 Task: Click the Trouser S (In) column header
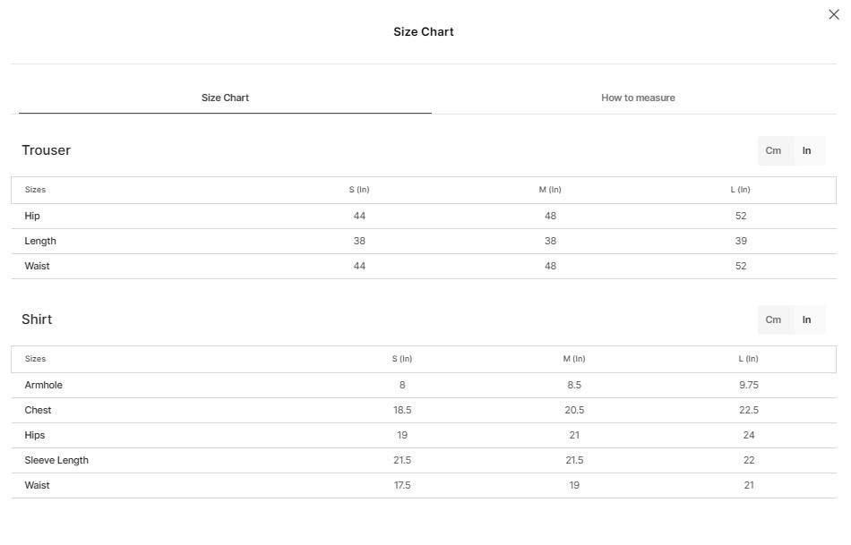[358, 190]
